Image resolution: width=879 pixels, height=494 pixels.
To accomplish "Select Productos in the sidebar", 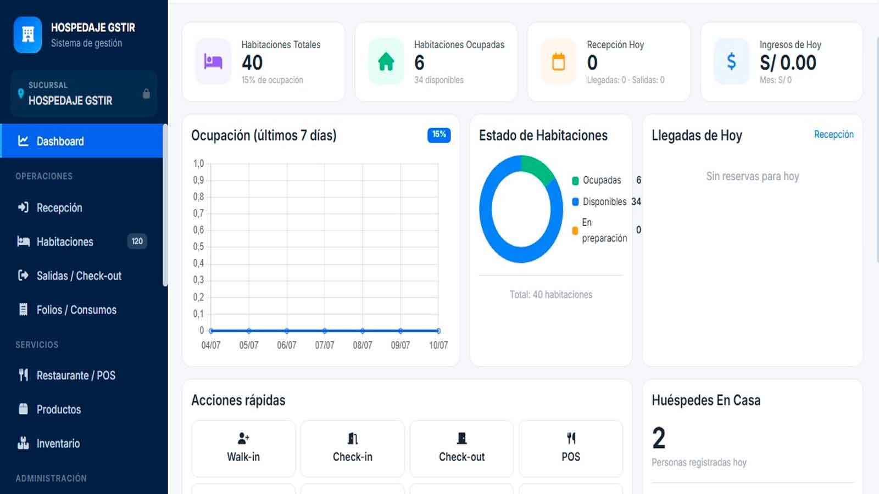I will pos(81,409).
